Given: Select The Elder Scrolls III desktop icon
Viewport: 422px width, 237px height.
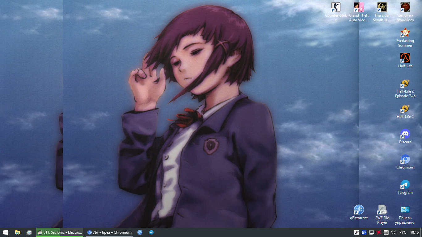Looking at the screenshot, I should [x=382, y=12].
